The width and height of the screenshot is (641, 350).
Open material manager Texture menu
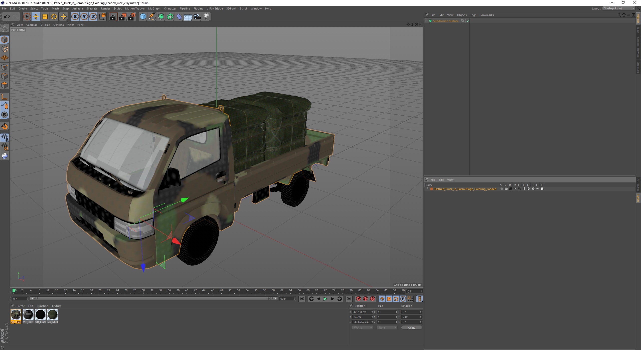[x=56, y=306]
